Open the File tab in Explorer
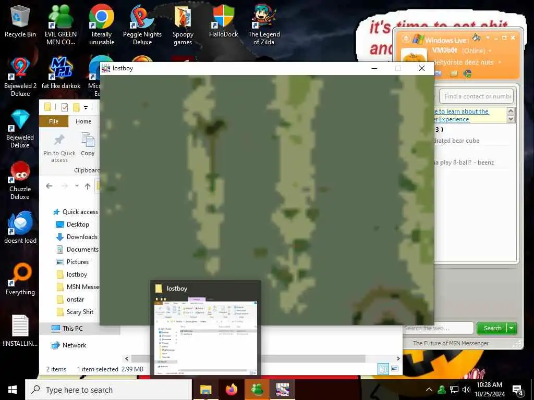The image size is (534, 400). (x=54, y=121)
